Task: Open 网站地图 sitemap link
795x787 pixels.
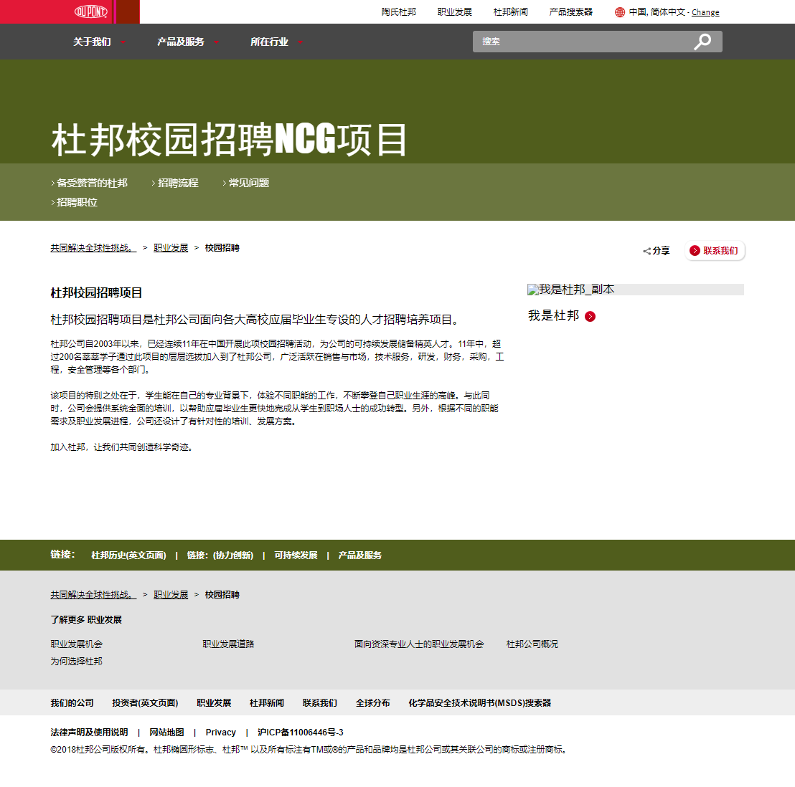Action: coord(166,733)
